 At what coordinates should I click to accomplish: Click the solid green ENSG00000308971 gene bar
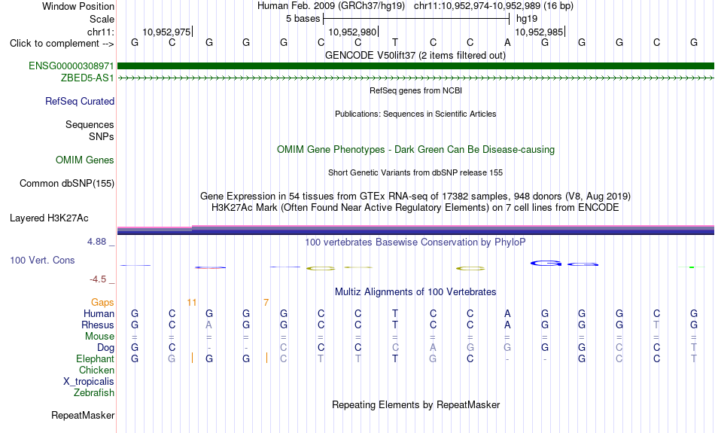click(x=415, y=66)
